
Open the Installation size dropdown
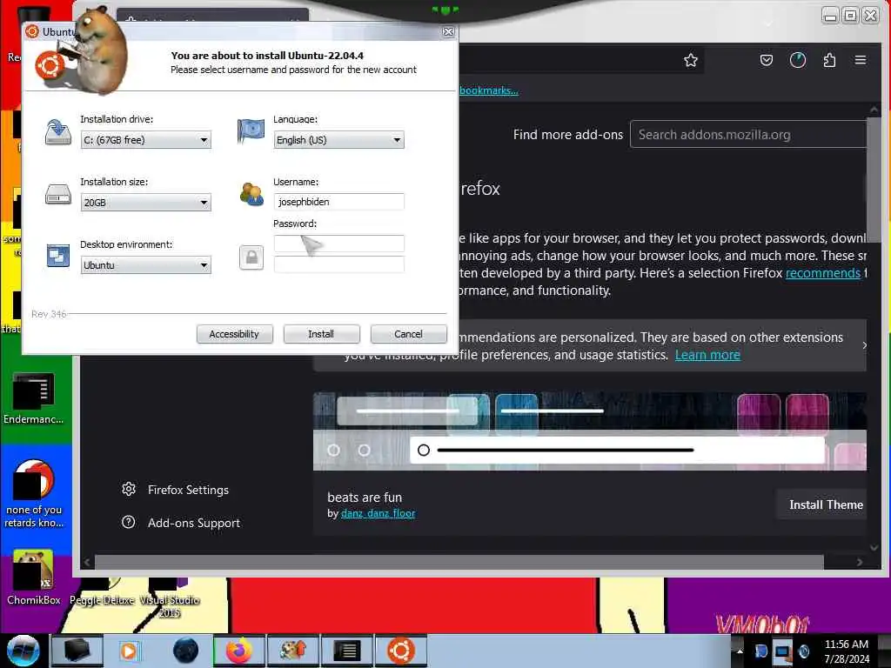coord(145,202)
